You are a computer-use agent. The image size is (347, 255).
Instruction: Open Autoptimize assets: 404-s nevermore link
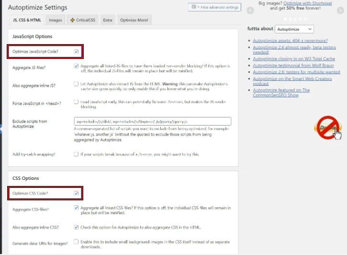290,41
